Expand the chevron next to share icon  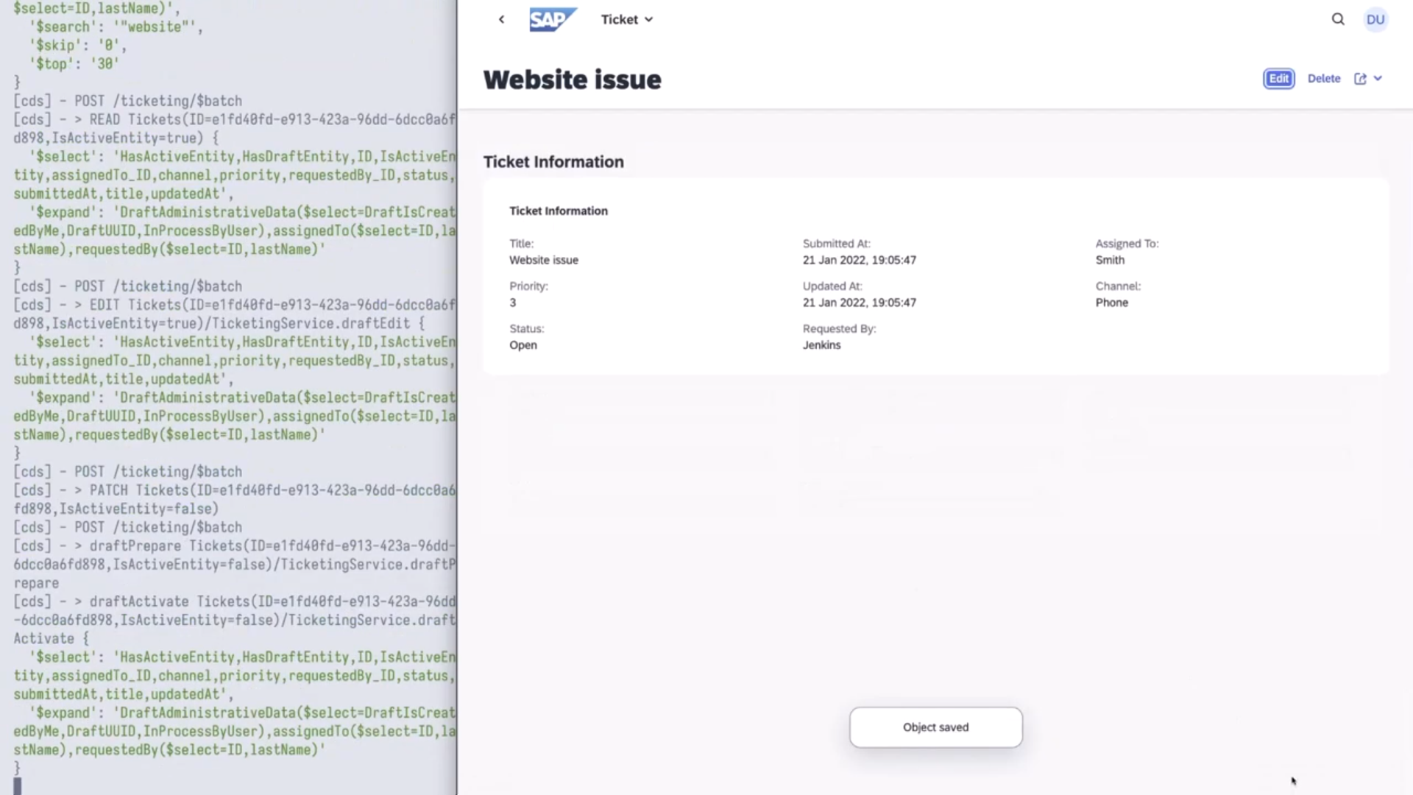1378,79
